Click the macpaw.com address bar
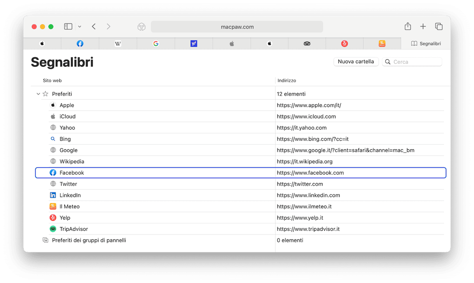Screen dimensions: 474x283 pos(237,27)
